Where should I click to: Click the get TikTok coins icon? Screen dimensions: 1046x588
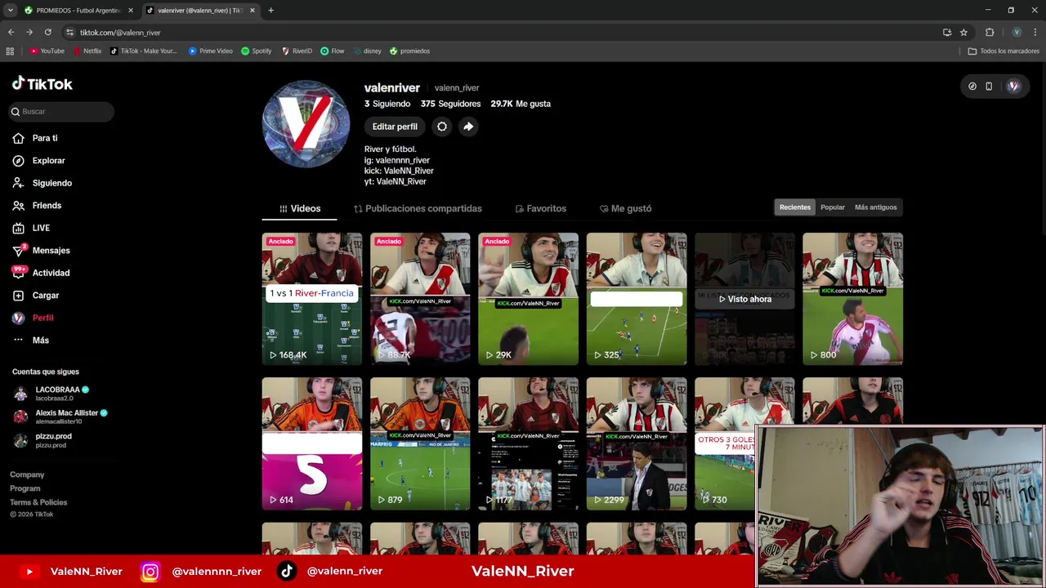pos(972,86)
